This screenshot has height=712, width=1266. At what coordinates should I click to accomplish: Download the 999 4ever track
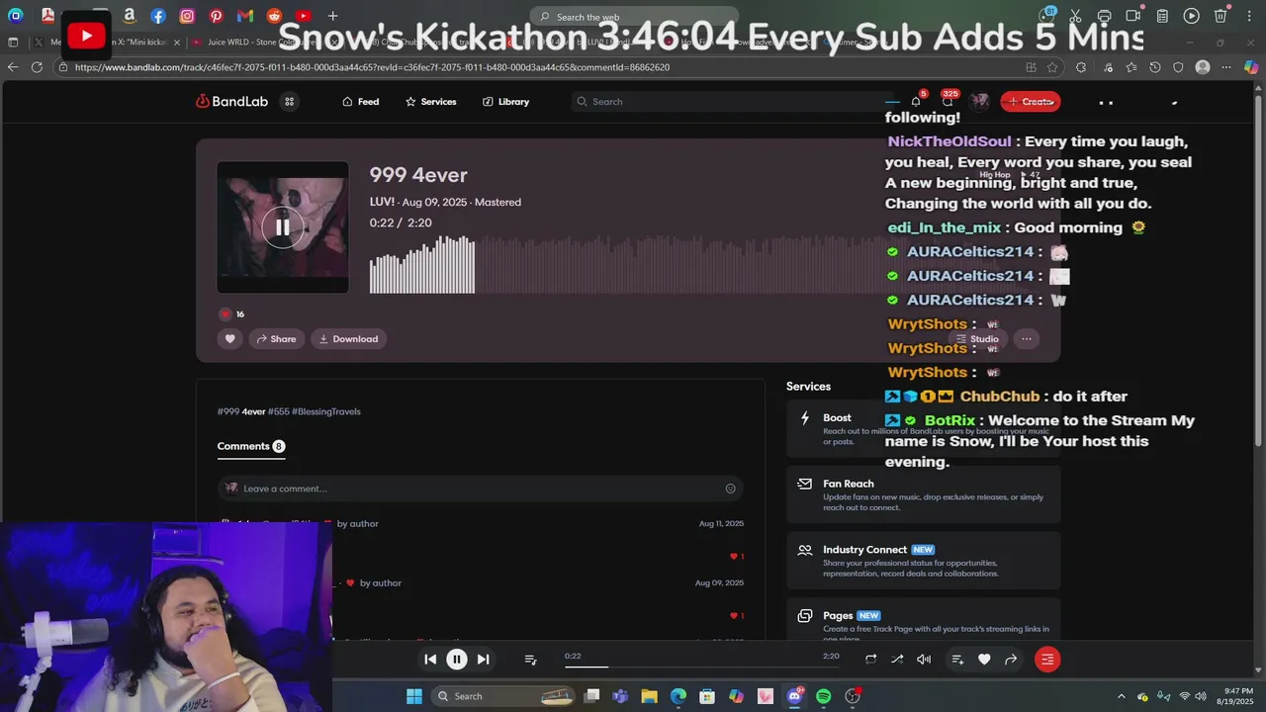tap(348, 339)
